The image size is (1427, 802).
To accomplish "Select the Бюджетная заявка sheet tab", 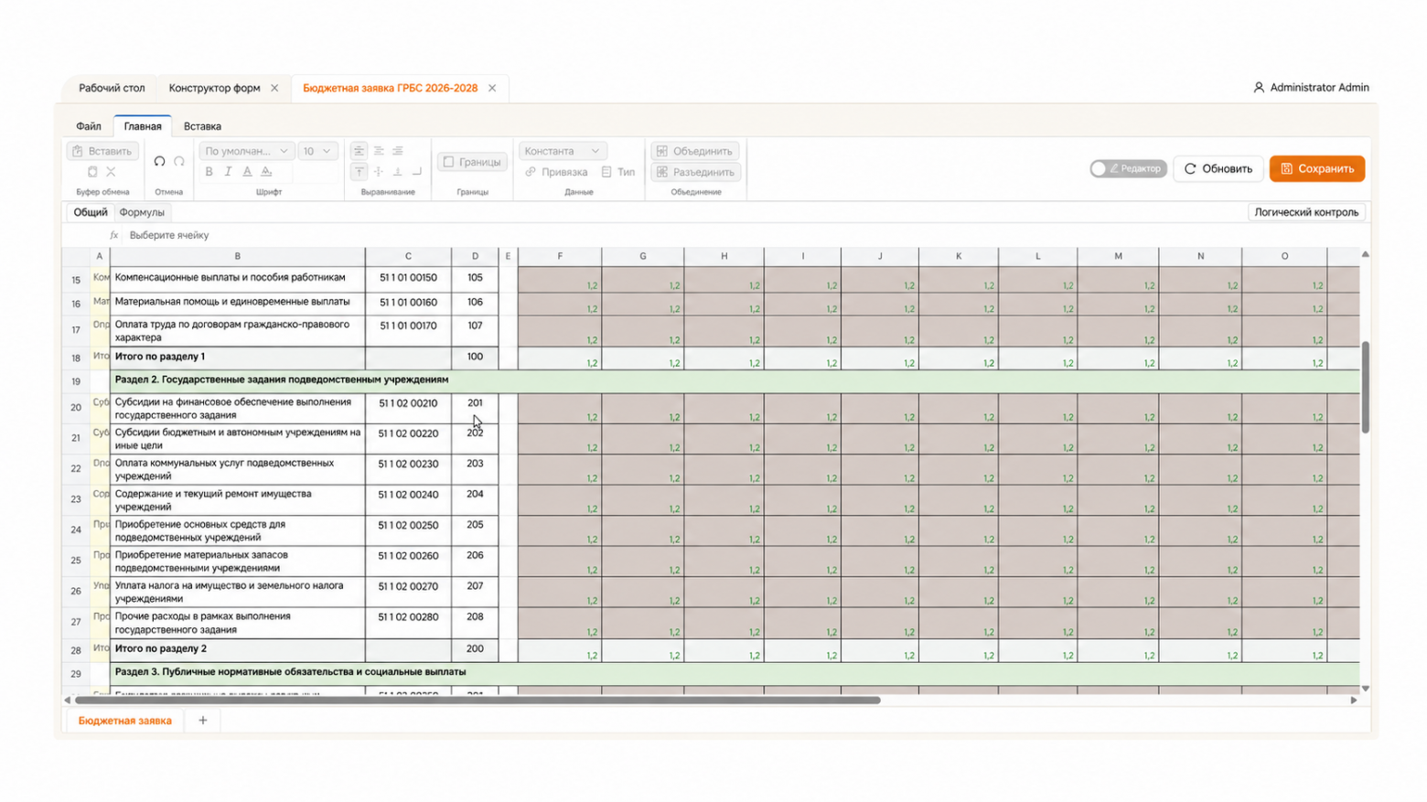I will (x=125, y=721).
